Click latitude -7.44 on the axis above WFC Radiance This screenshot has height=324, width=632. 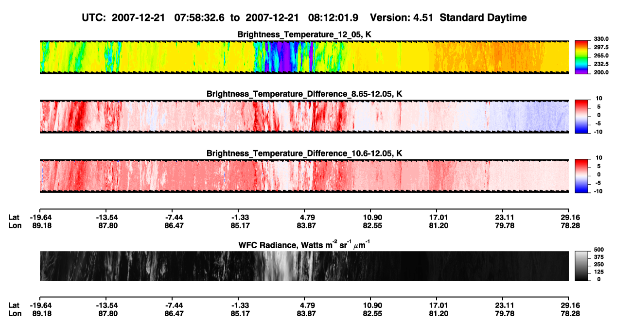pos(173,217)
